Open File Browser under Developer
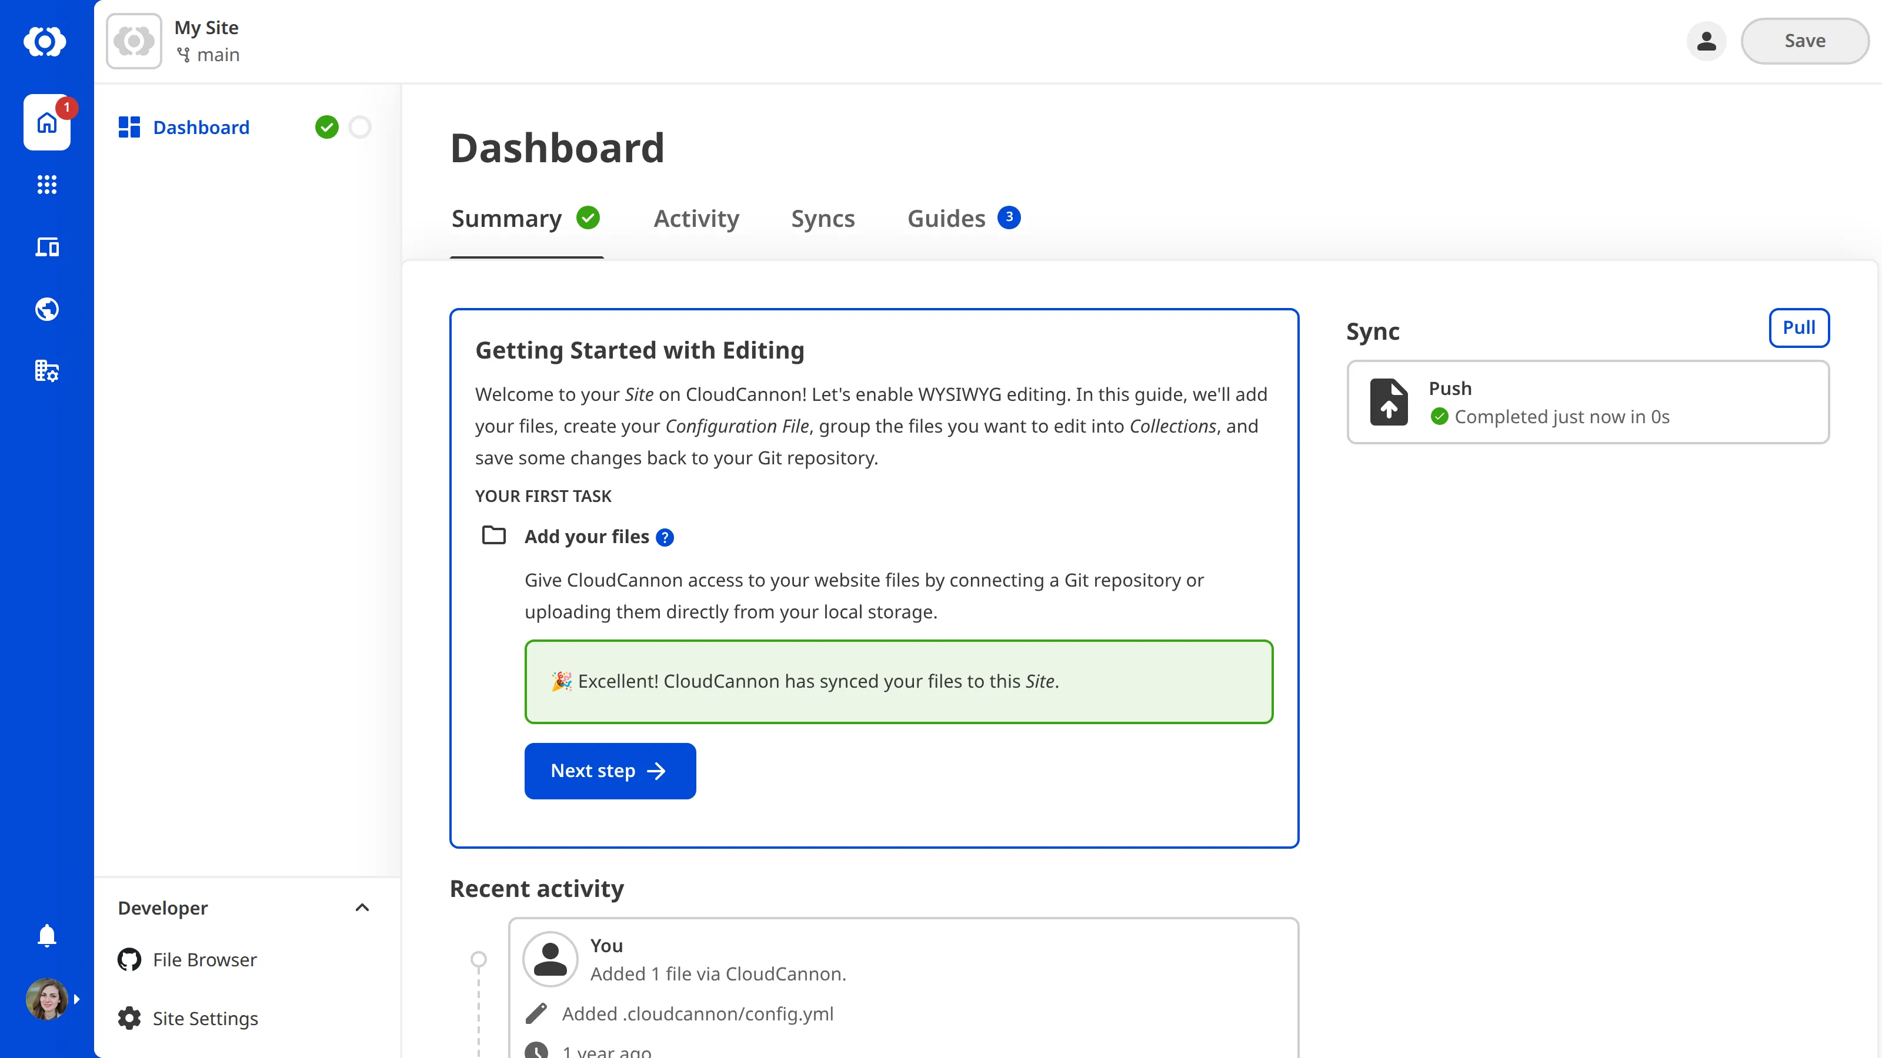Screen dimensions: 1882x1058 [204, 959]
